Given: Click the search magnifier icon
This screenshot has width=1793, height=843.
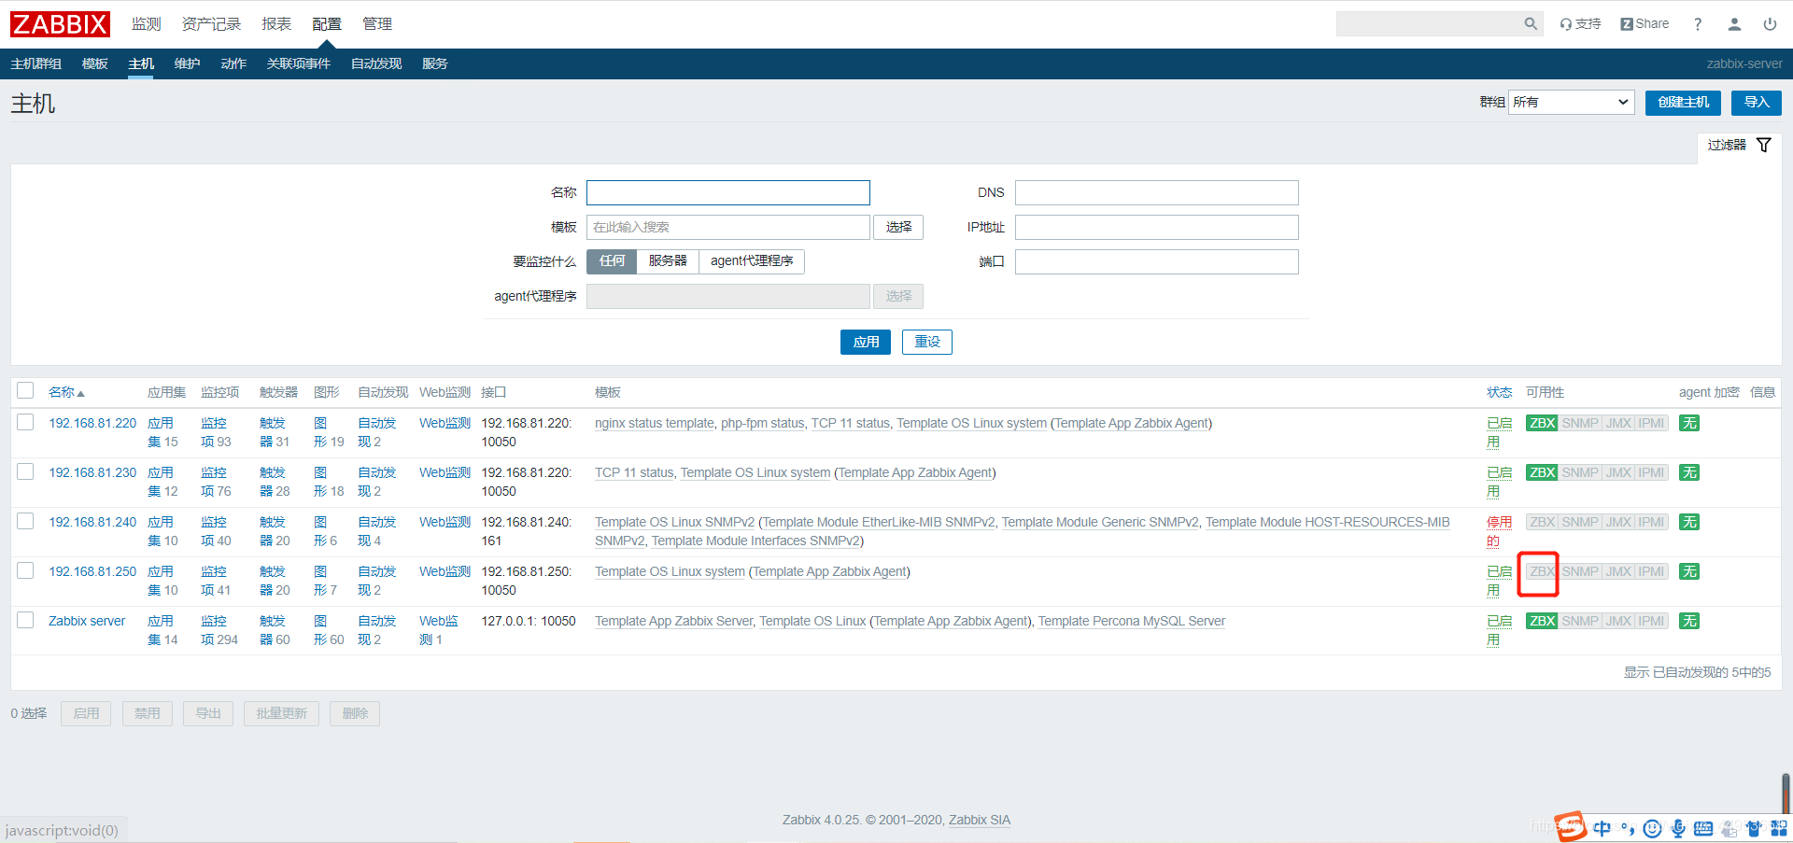Looking at the screenshot, I should tap(1531, 24).
